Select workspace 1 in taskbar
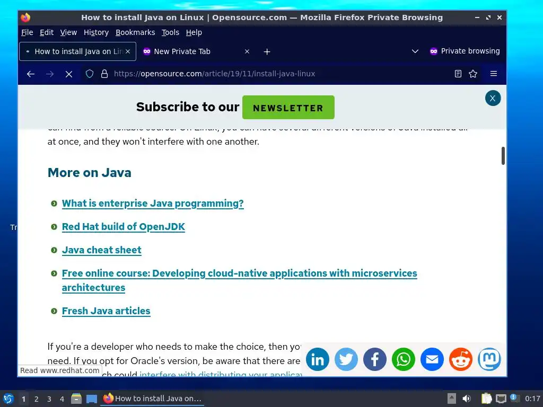The image size is (543, 407). [x=23, y=399]
